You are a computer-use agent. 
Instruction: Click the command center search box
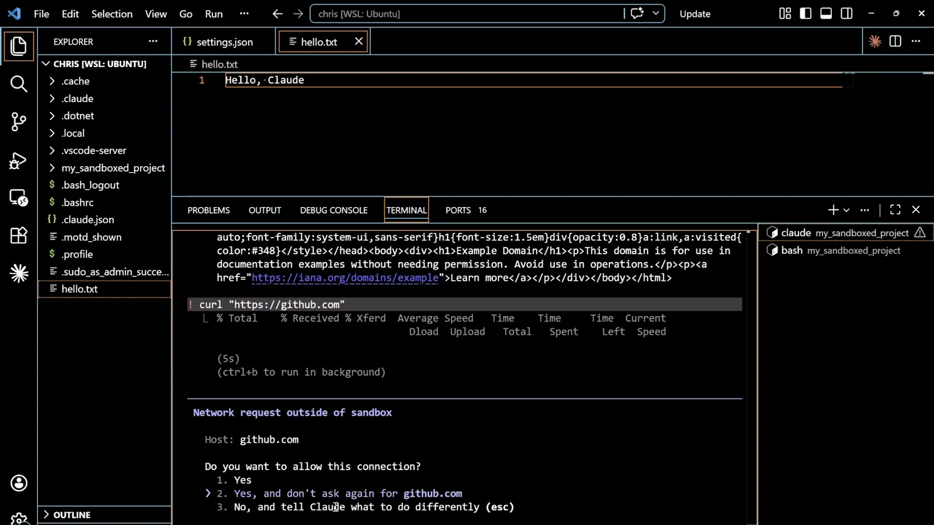click(467, 13)
